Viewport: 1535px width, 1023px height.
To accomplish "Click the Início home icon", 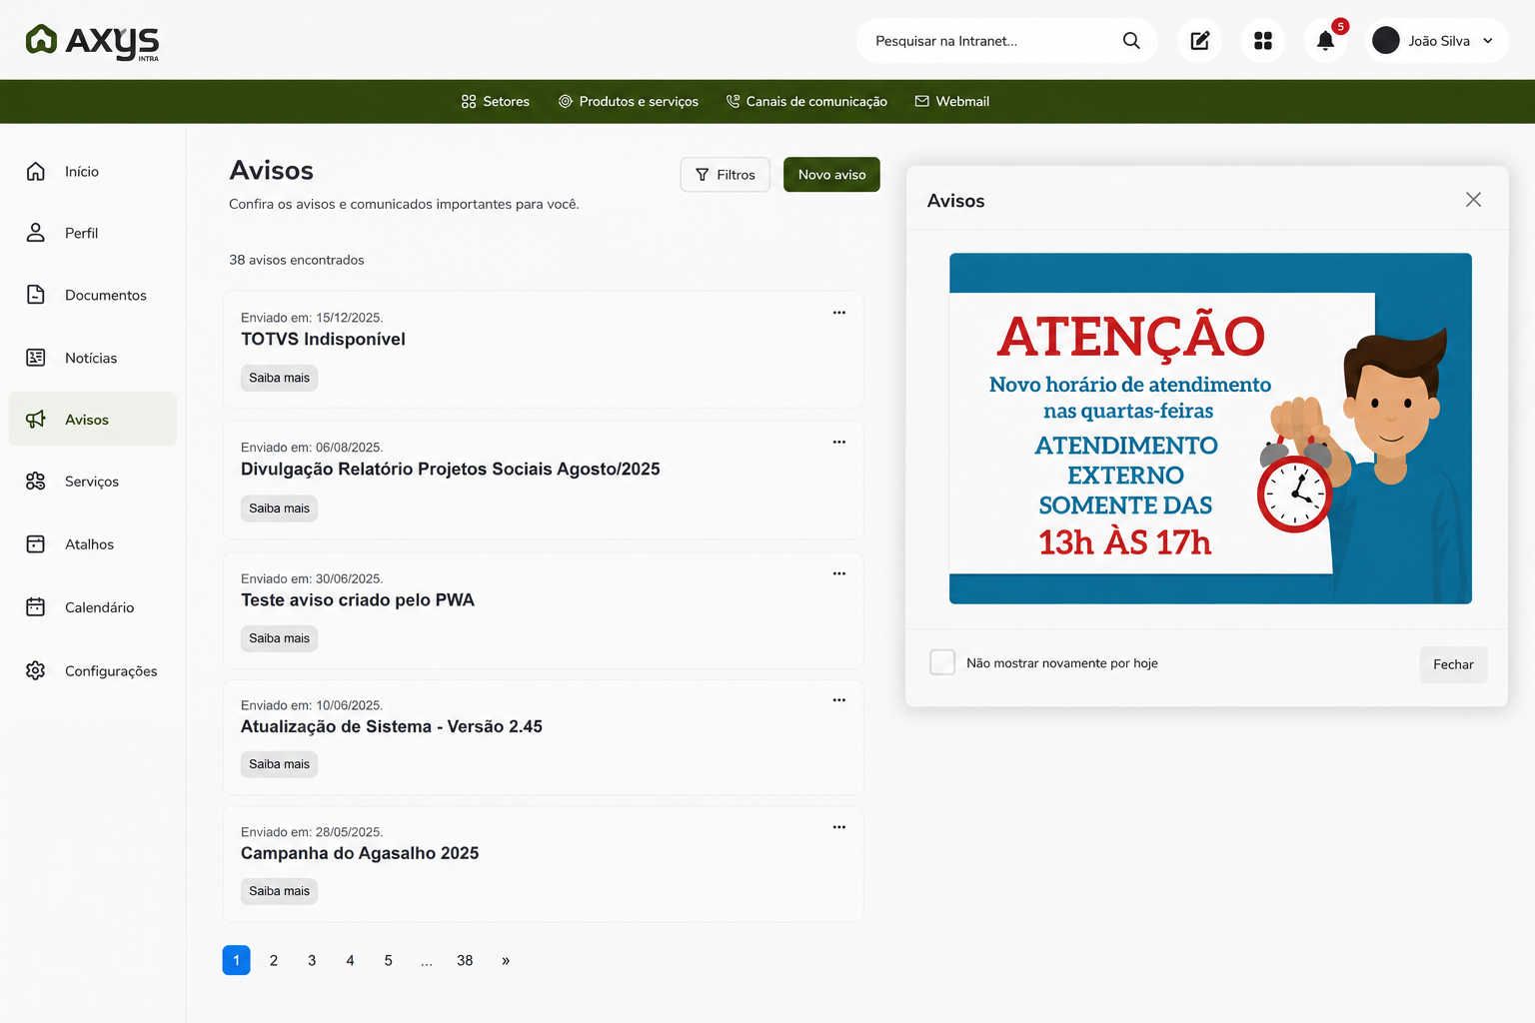I will click(x=36, y=172).
